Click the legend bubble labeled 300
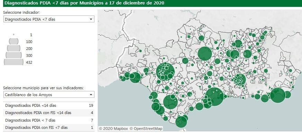The height and width of the screenshot is (133, 302). (x=14, y=55)
